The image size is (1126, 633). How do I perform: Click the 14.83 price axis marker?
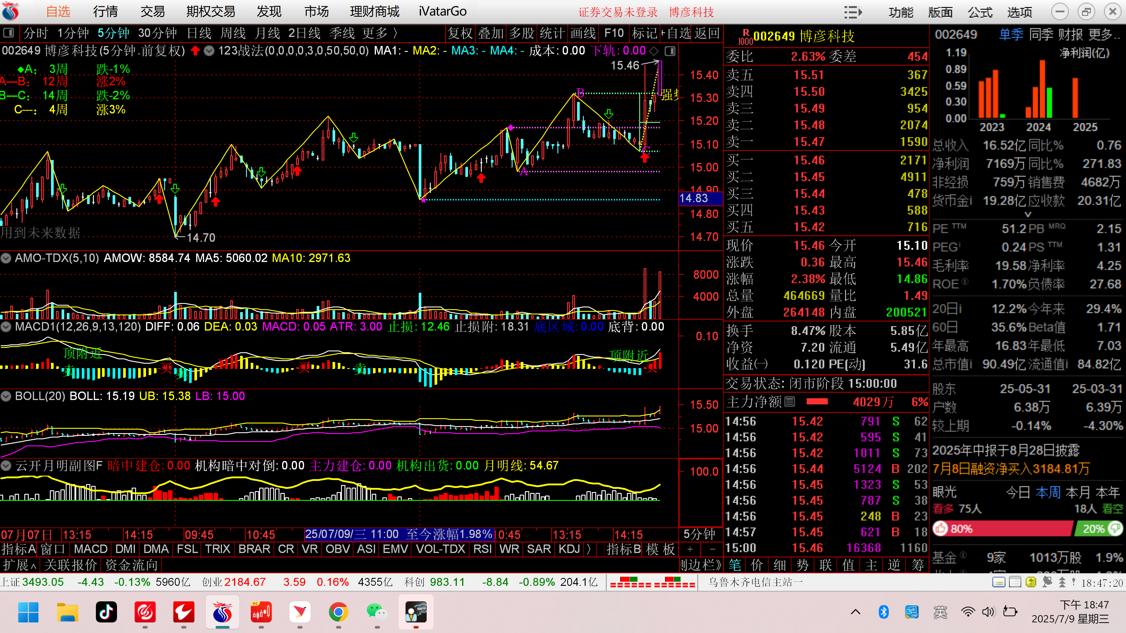(x=700, y=198)
